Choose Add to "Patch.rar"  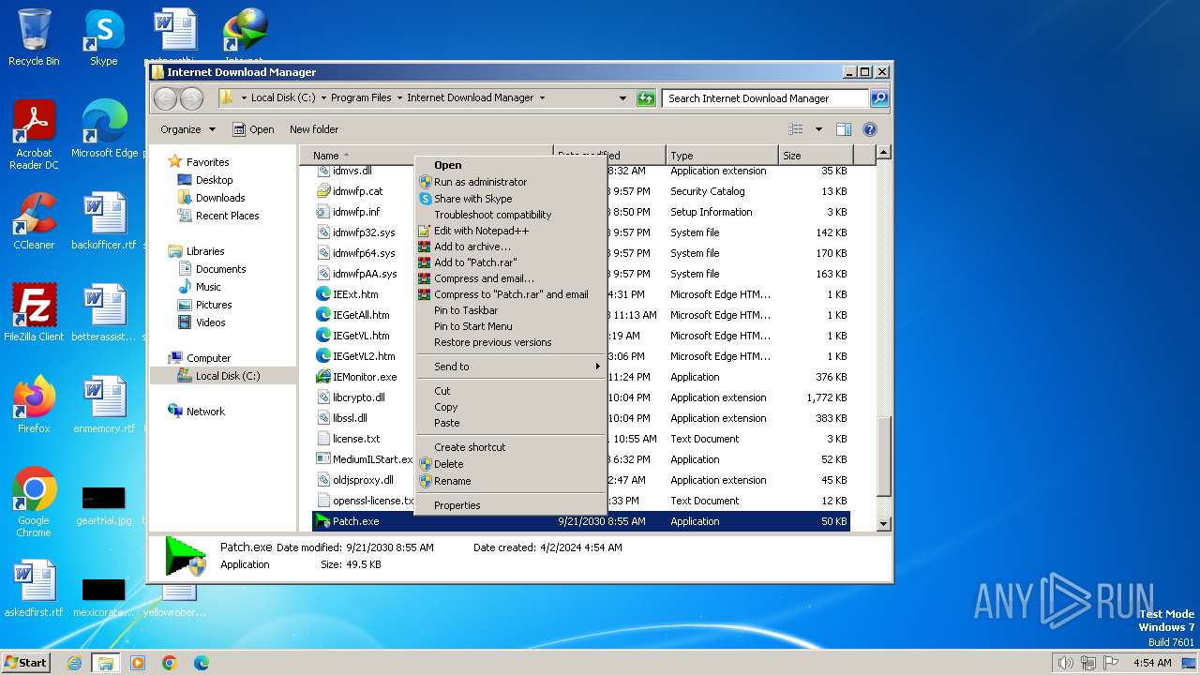(x=511, y=262)
